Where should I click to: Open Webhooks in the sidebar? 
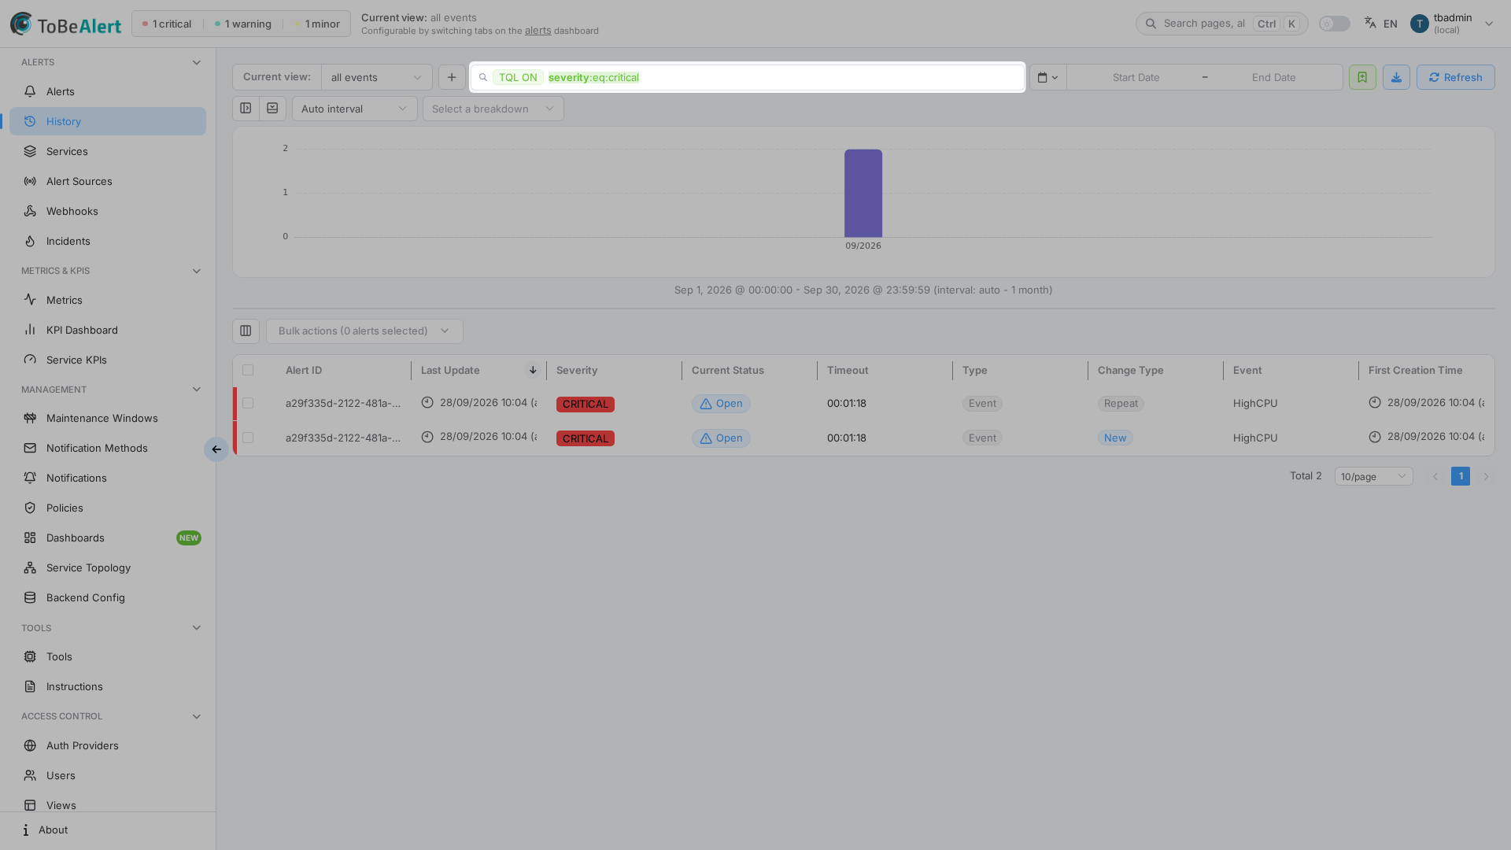(108, 211)
